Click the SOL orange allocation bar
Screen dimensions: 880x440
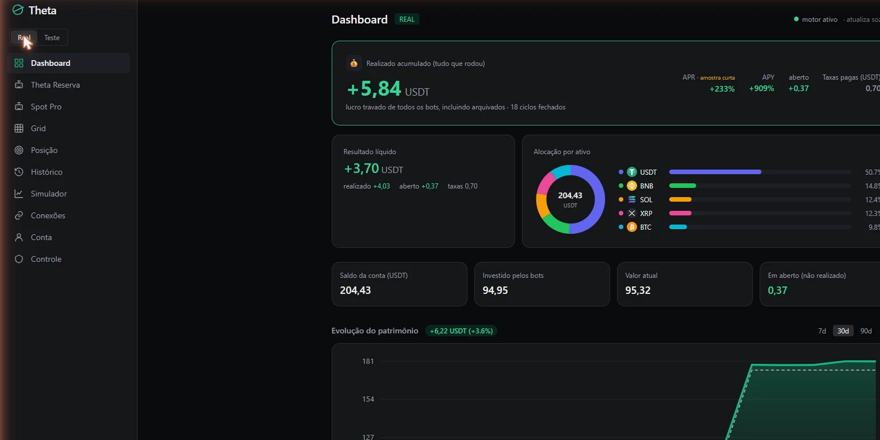(x=680, y=199)
